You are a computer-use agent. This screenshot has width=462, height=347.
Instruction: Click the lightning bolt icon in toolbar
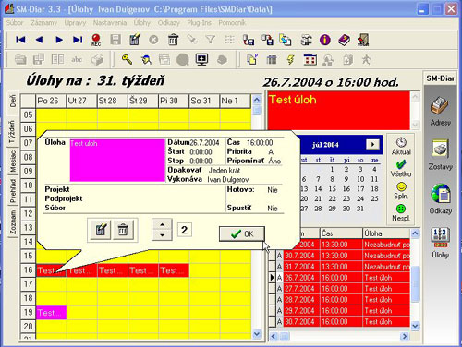coord(290,59)
